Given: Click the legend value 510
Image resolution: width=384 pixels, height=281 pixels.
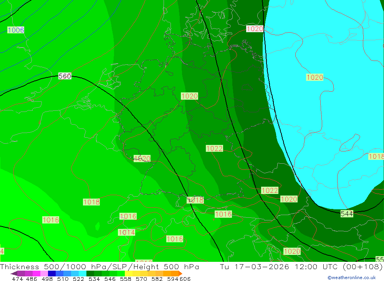Looking at the screenshot, I should pos(63,279).
